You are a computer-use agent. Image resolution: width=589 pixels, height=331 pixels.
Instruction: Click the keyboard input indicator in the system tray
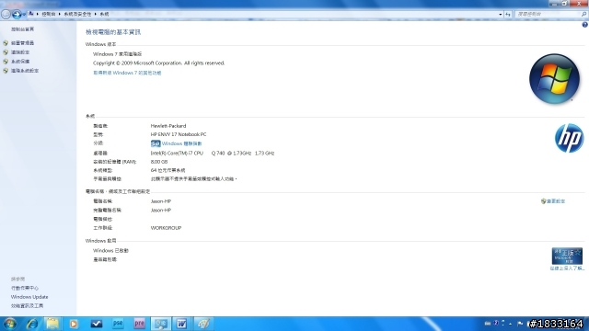click(488, 324)
